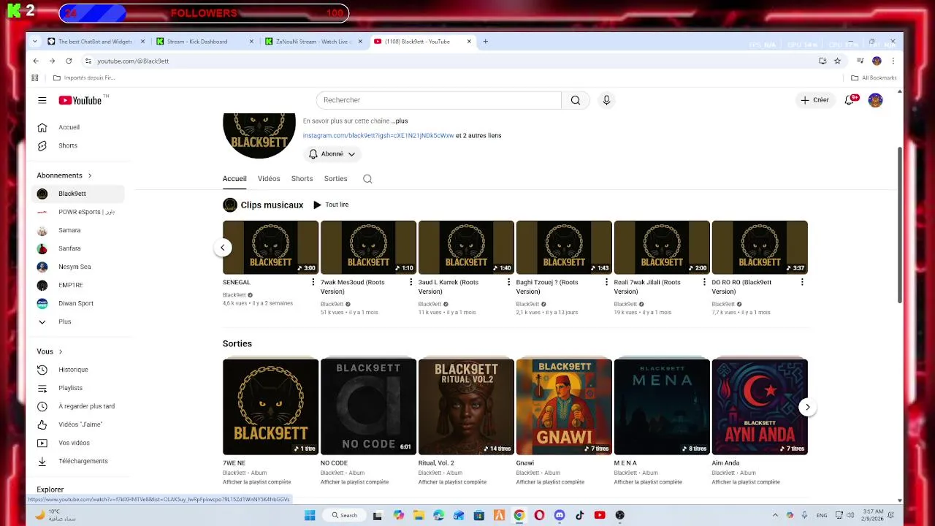
Task: Open a new browser tab
Action: coord(485,42)
